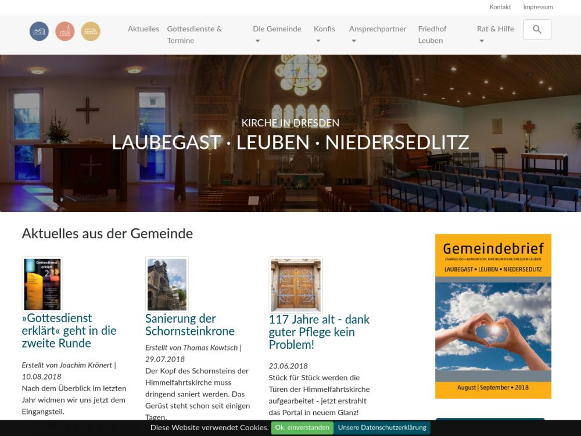This screenshot has width=581, height=436.
Task: Open the Impressum link
Action: pos(538,7)
